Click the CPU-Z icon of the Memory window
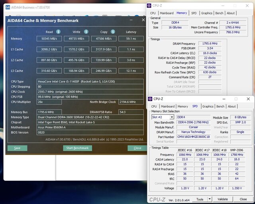This screenshot has height=204, width=255. 149,6
